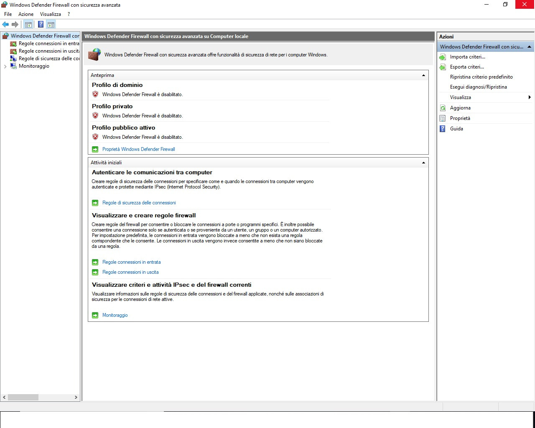Viewport: 535px width, 428px height.
Task: Click green arrow beside Regole connessioni in entrata link
Action: (x=95, y=262)
